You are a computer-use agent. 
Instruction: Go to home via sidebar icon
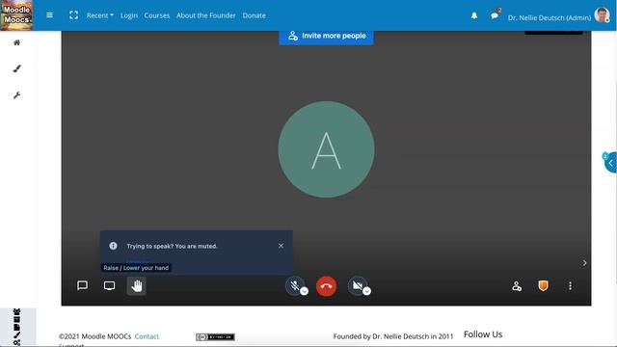17,42
